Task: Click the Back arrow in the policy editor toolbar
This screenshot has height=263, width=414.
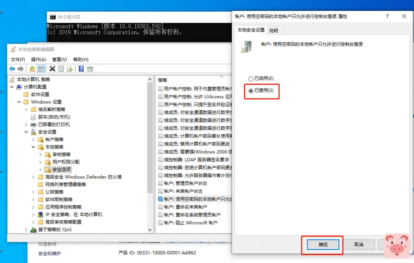Action: [x=12, y=69]
